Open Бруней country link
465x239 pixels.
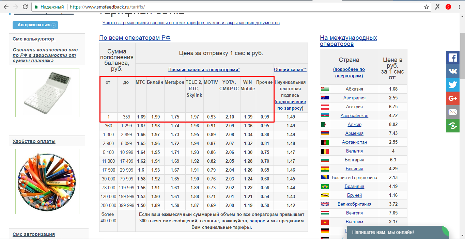pos(354,195)
